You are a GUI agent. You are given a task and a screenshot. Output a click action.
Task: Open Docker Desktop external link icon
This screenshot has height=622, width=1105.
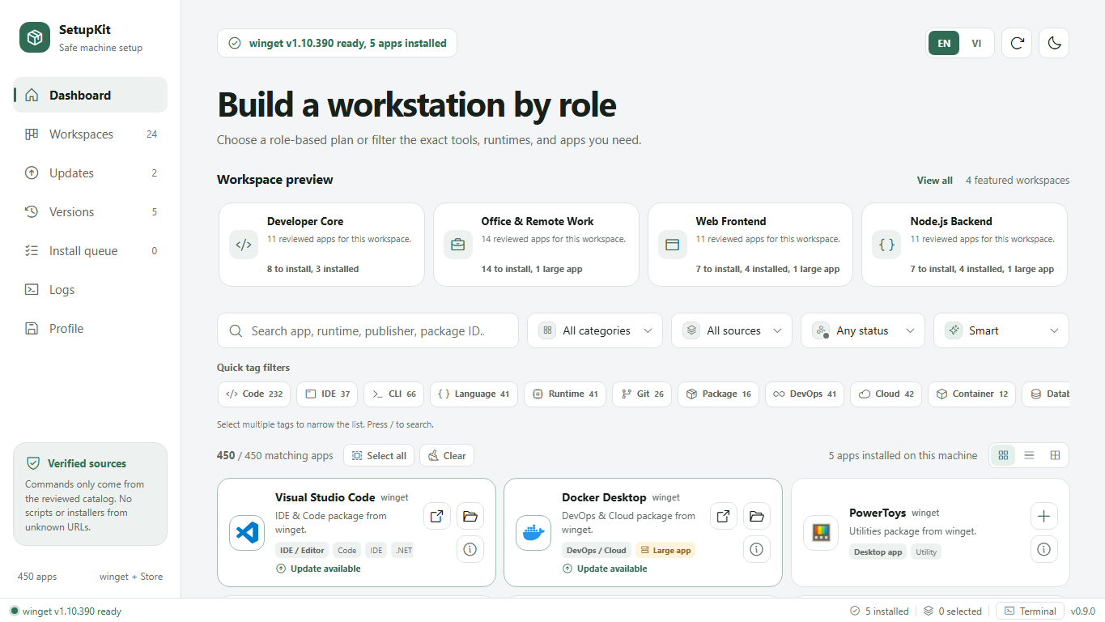tap(724, 516)
